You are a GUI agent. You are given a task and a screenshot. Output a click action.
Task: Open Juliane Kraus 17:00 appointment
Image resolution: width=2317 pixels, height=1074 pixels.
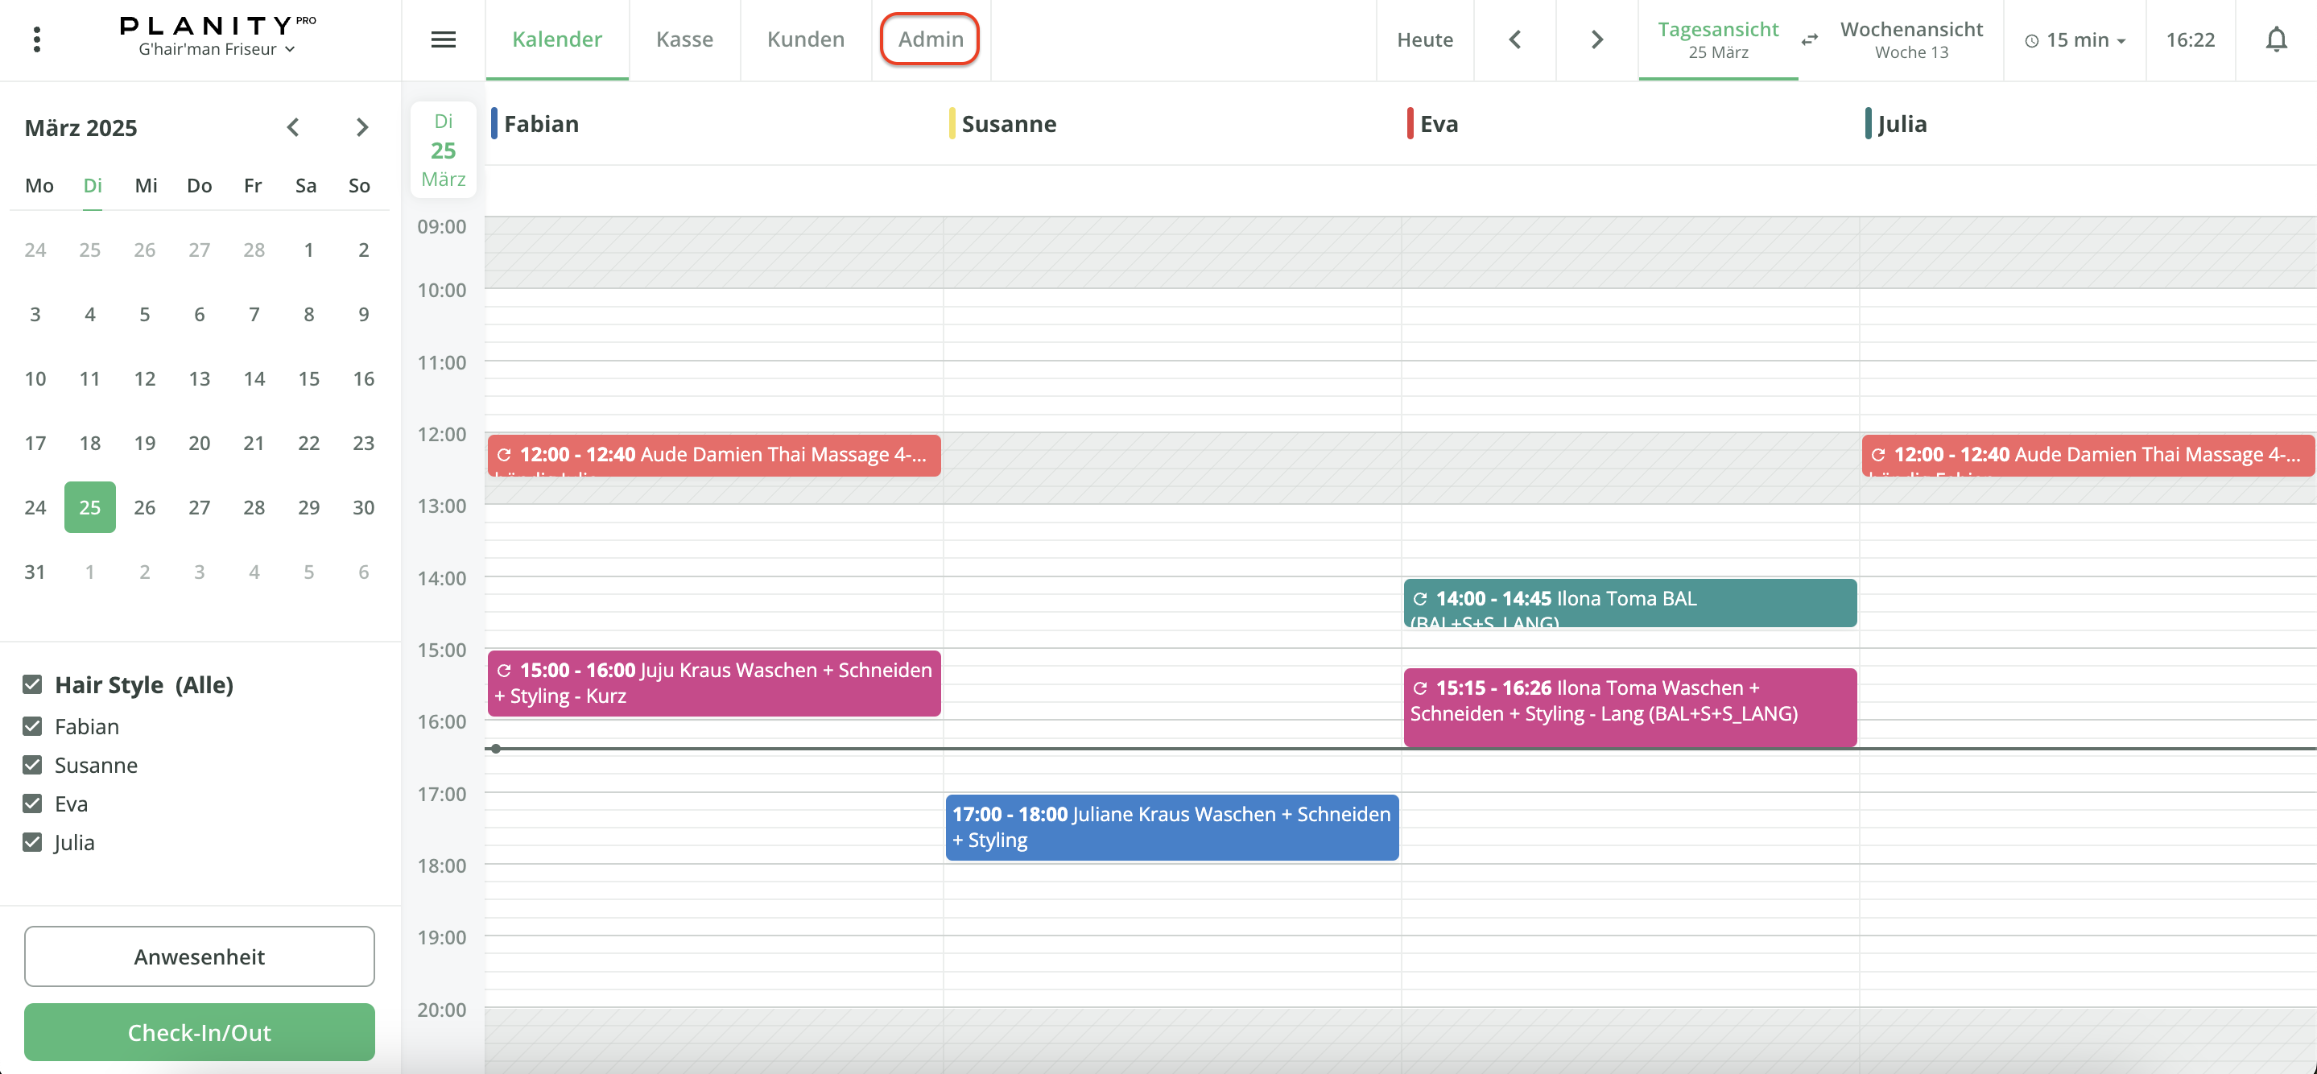[x=1171, y=827]
